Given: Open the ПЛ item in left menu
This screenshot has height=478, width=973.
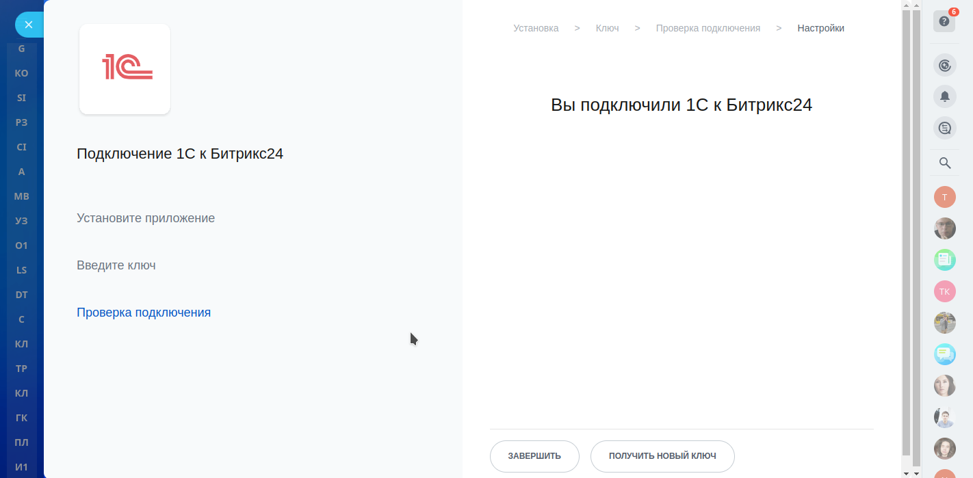Looking at the screenshot, I should pos(21,442).
